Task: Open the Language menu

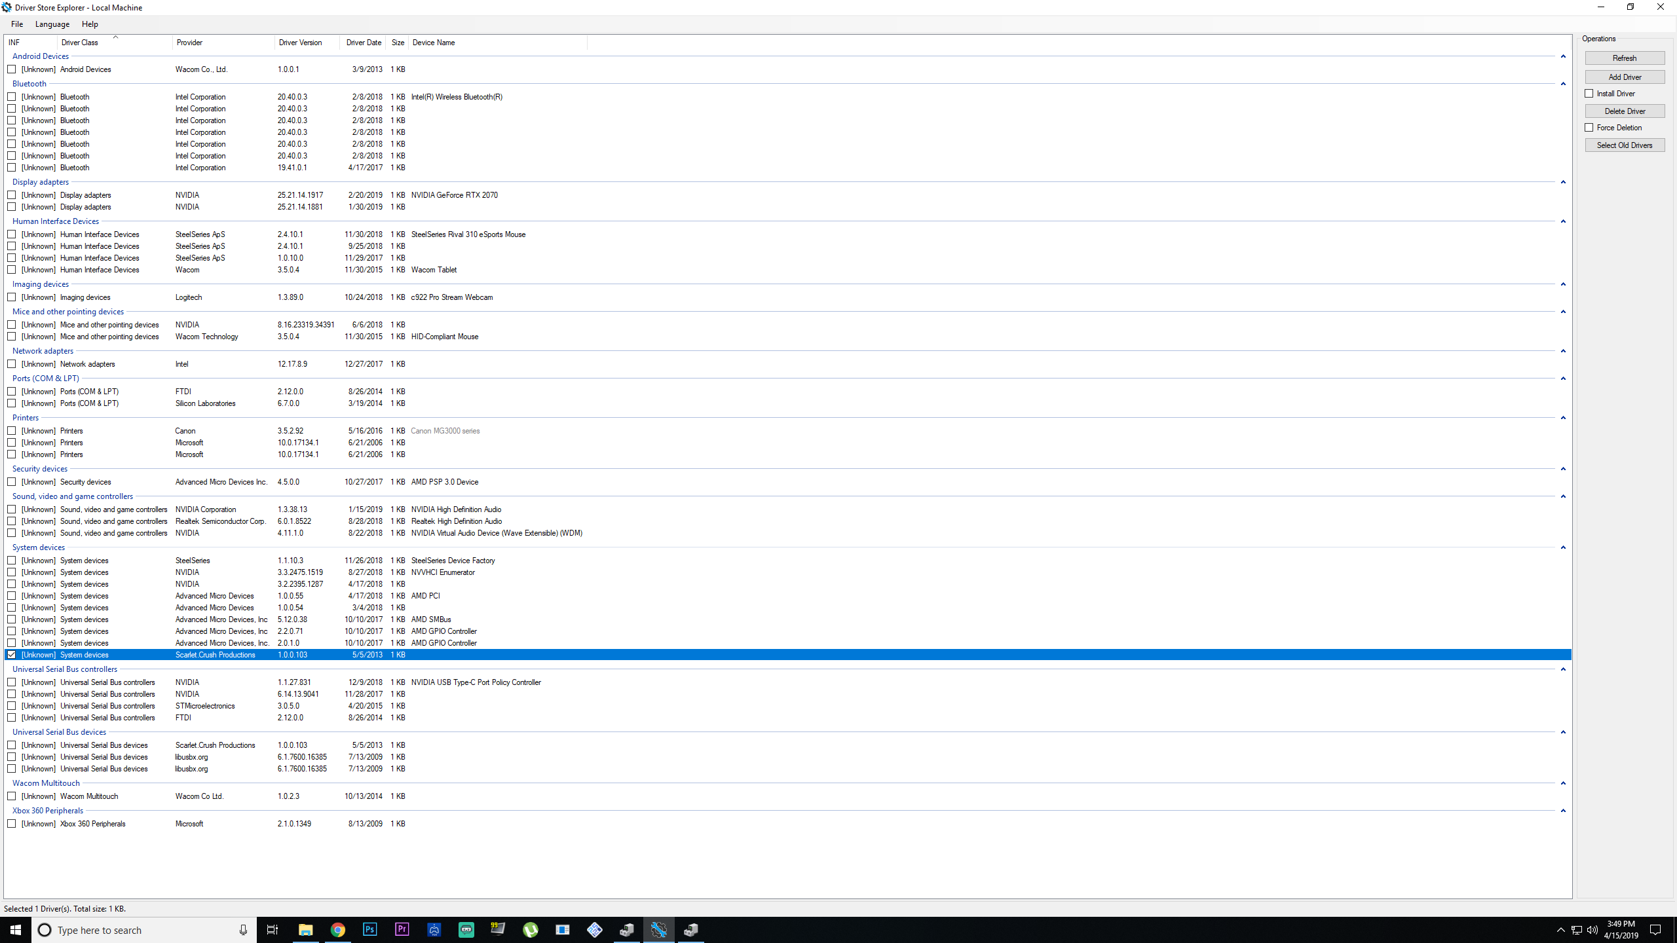Action: (x=52, y=24)
